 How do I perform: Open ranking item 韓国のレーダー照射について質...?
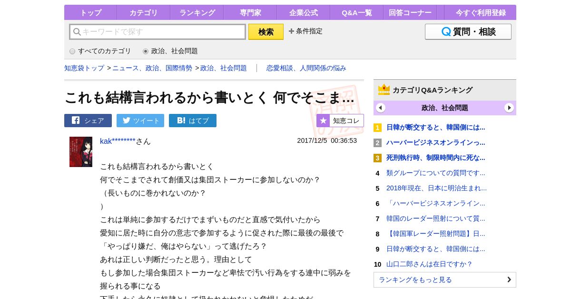[436, 218]
